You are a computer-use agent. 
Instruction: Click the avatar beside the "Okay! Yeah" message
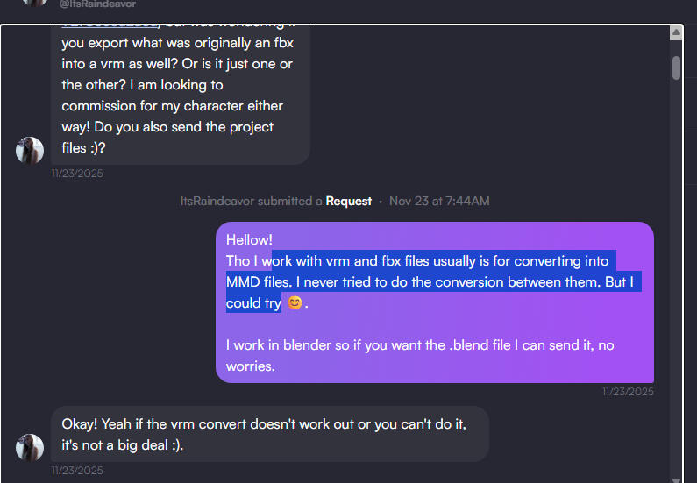pyautogui.click(x=30, y=447)
